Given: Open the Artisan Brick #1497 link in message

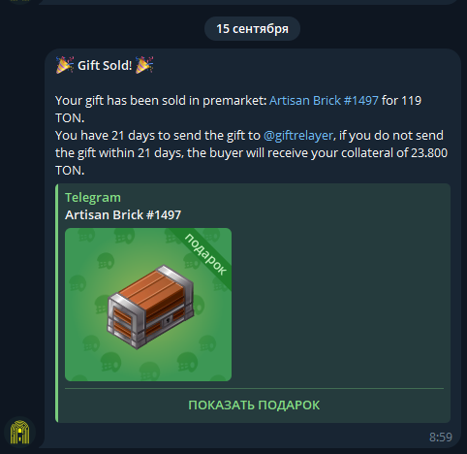Looking at the screenshot, I should pos(324,101).
